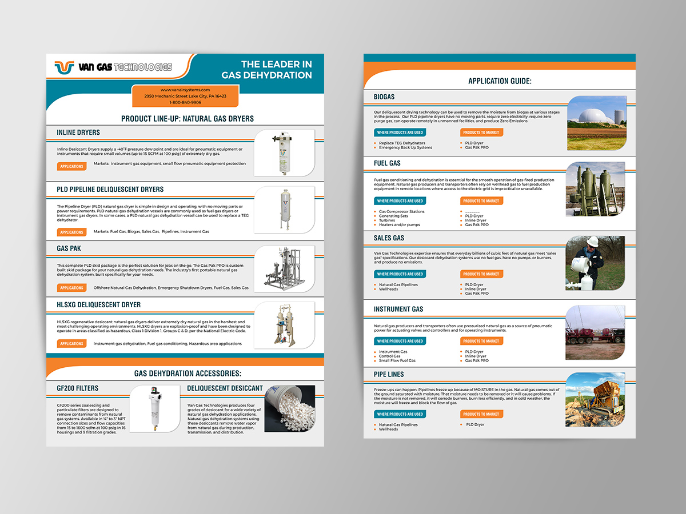Click 'Where Products Are Used' in Pipe Lines section
This screenshot has width=686, height=514.
[400, 414]
